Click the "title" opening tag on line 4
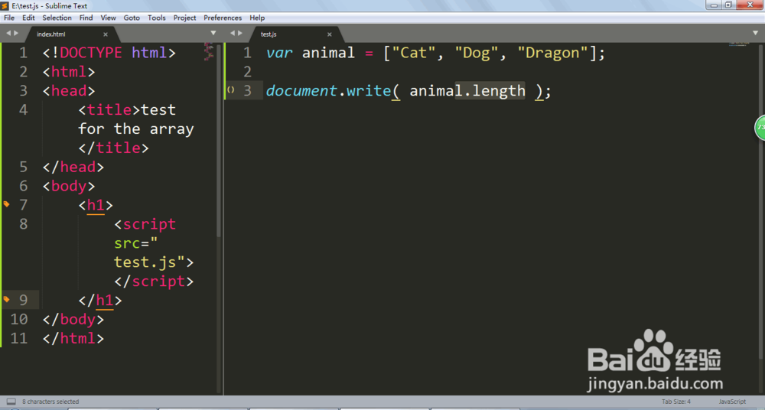The image size is (765, 410). tap(109, 109)
